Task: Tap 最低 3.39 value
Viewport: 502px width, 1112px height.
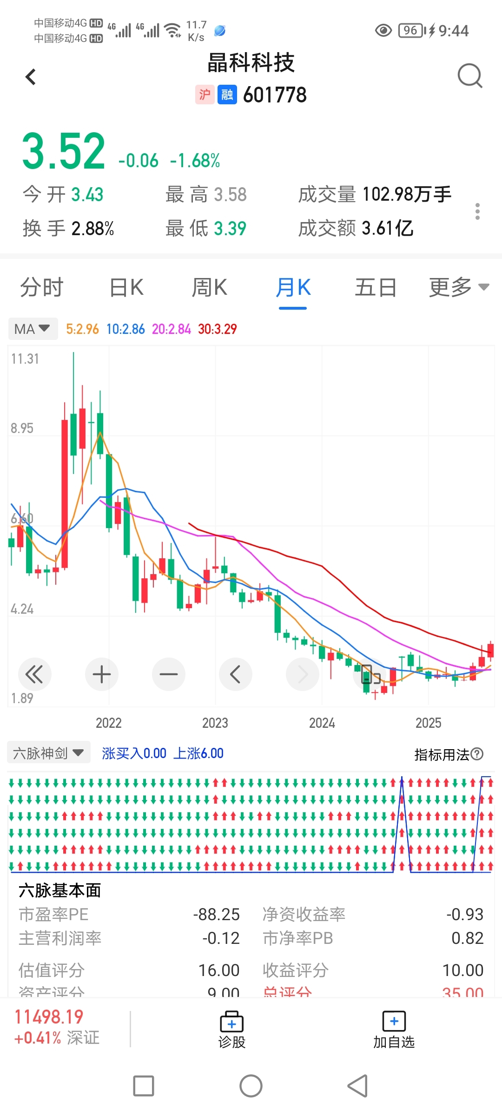Action: tap(230, 229)
